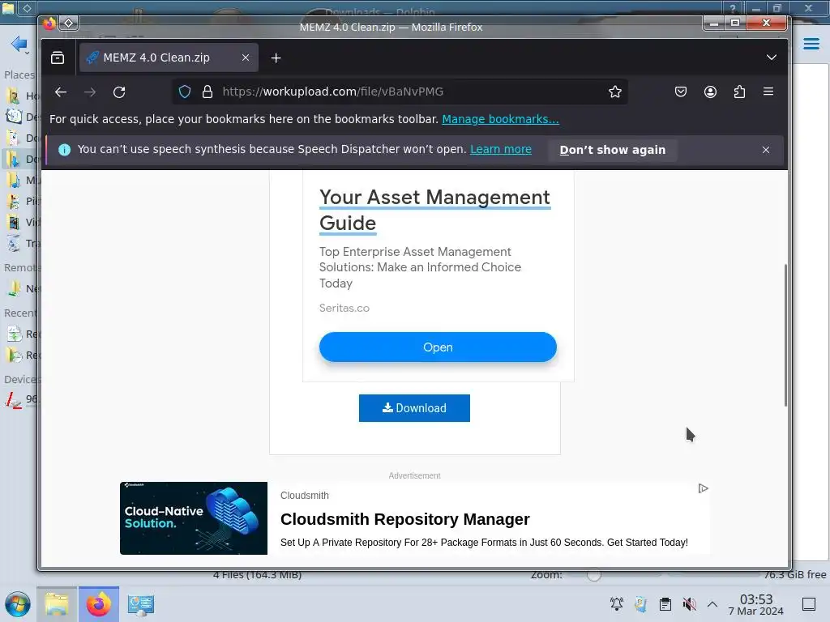Click the AdChoices triangle icon
The height and width of the screenshot is (622, 830).
(703, 488)
